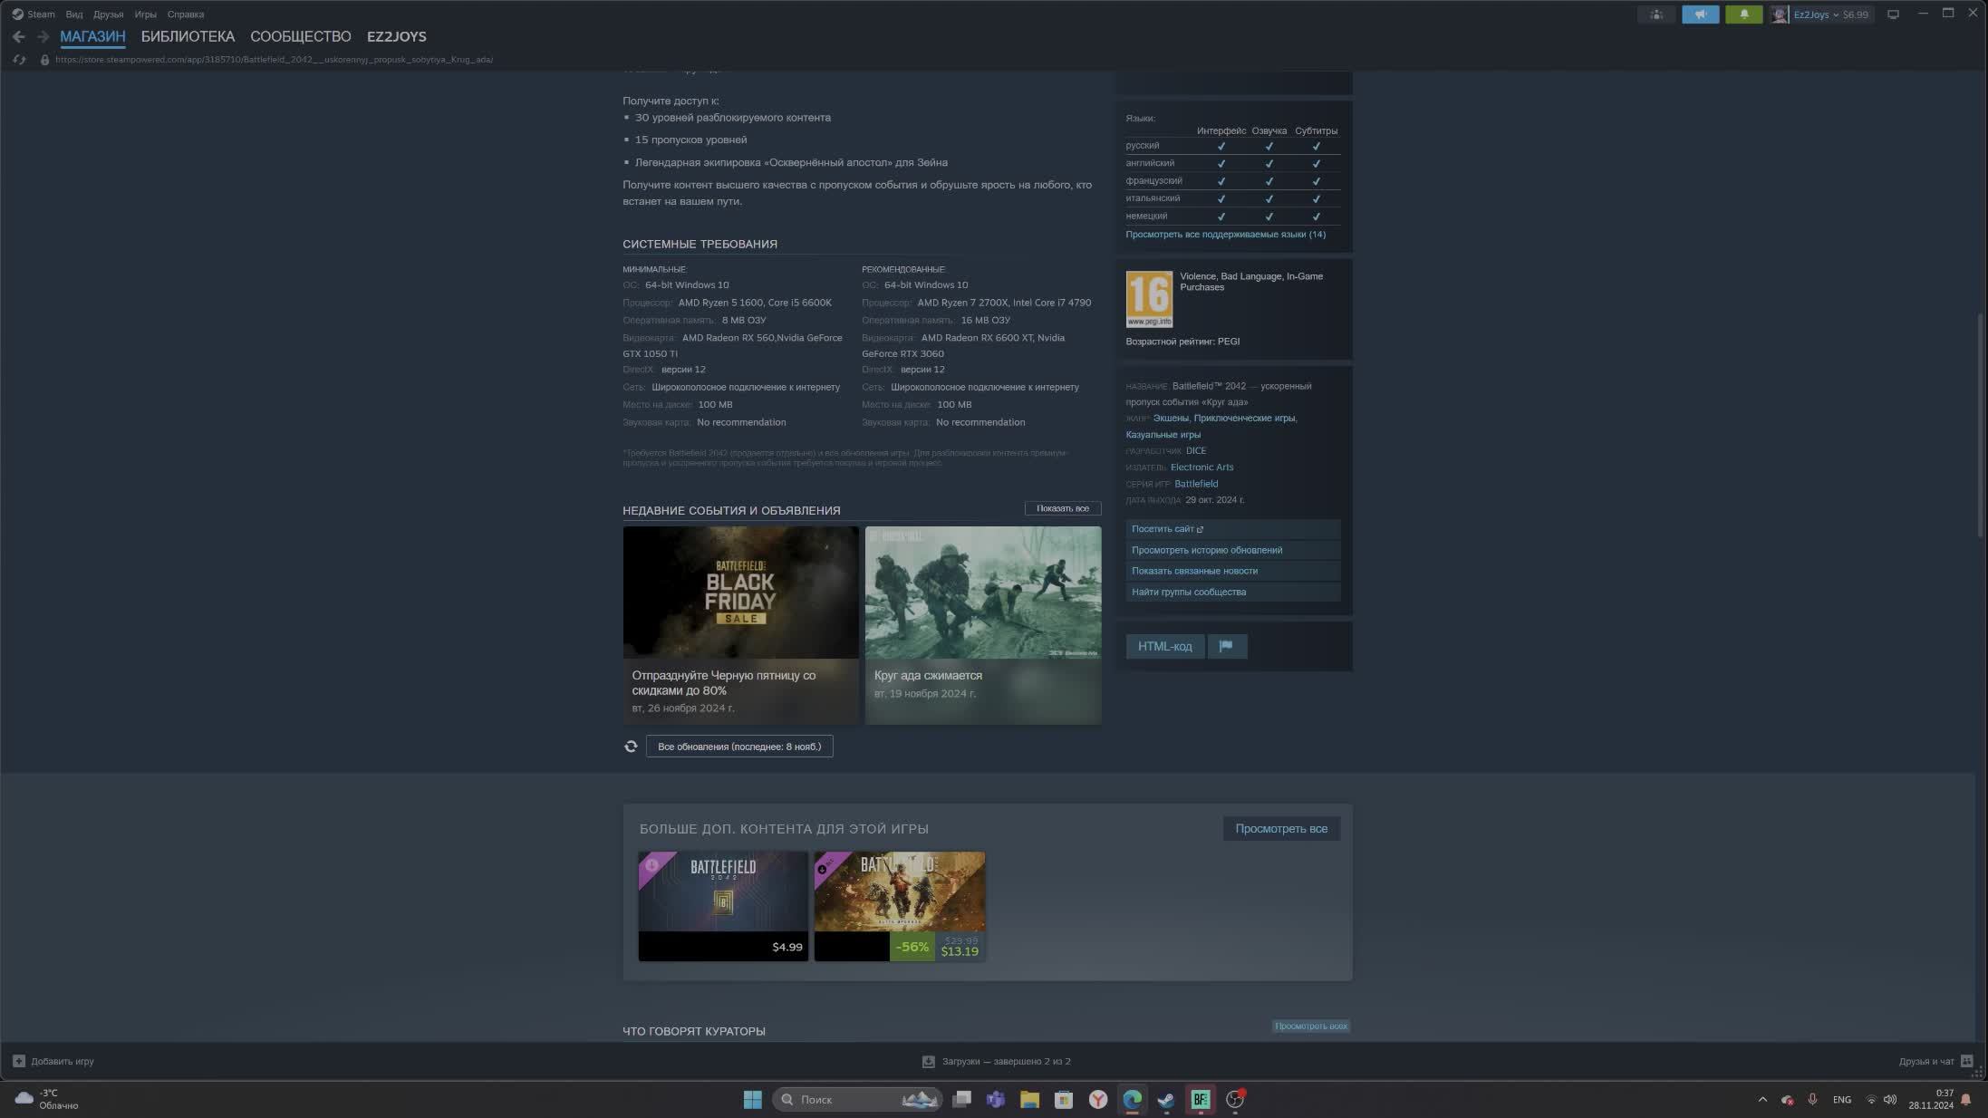The height and width of the screenshot is (1118, 1988).
Task: Open Microsoft Teams from the taskbar
Action: 996,1099
